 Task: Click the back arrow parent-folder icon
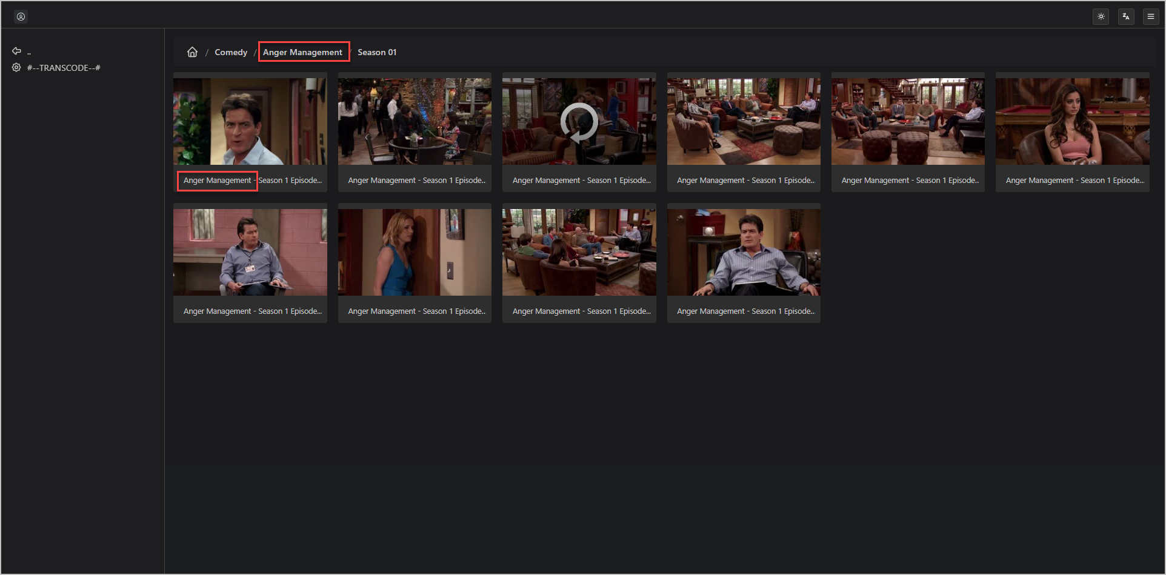pos(17,51)
